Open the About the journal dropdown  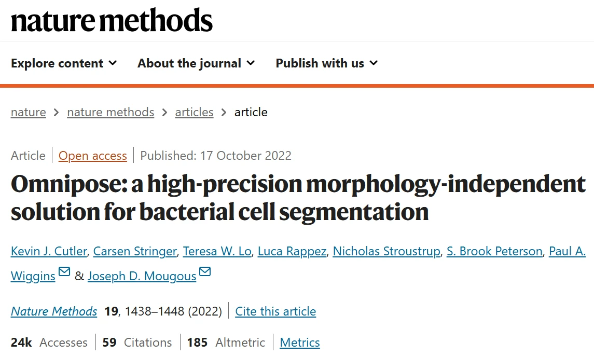(196, 63)
